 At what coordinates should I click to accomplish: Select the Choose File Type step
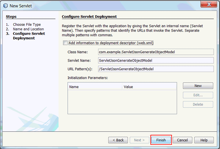(x=27, y=25)
